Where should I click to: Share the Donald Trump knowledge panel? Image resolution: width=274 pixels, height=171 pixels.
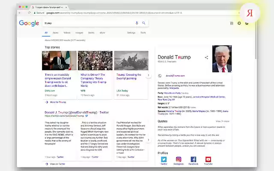coord(206,57)
